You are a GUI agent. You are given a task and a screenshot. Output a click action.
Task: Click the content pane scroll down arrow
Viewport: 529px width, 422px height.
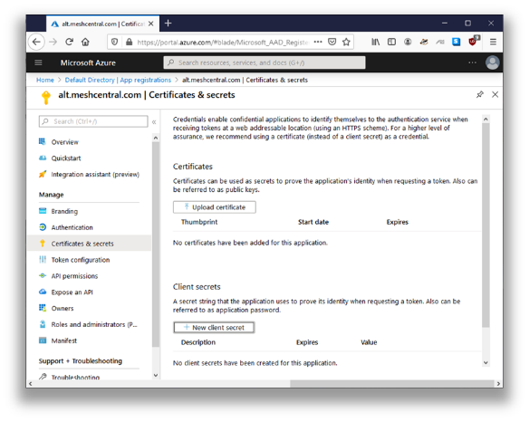coord(486,362)
